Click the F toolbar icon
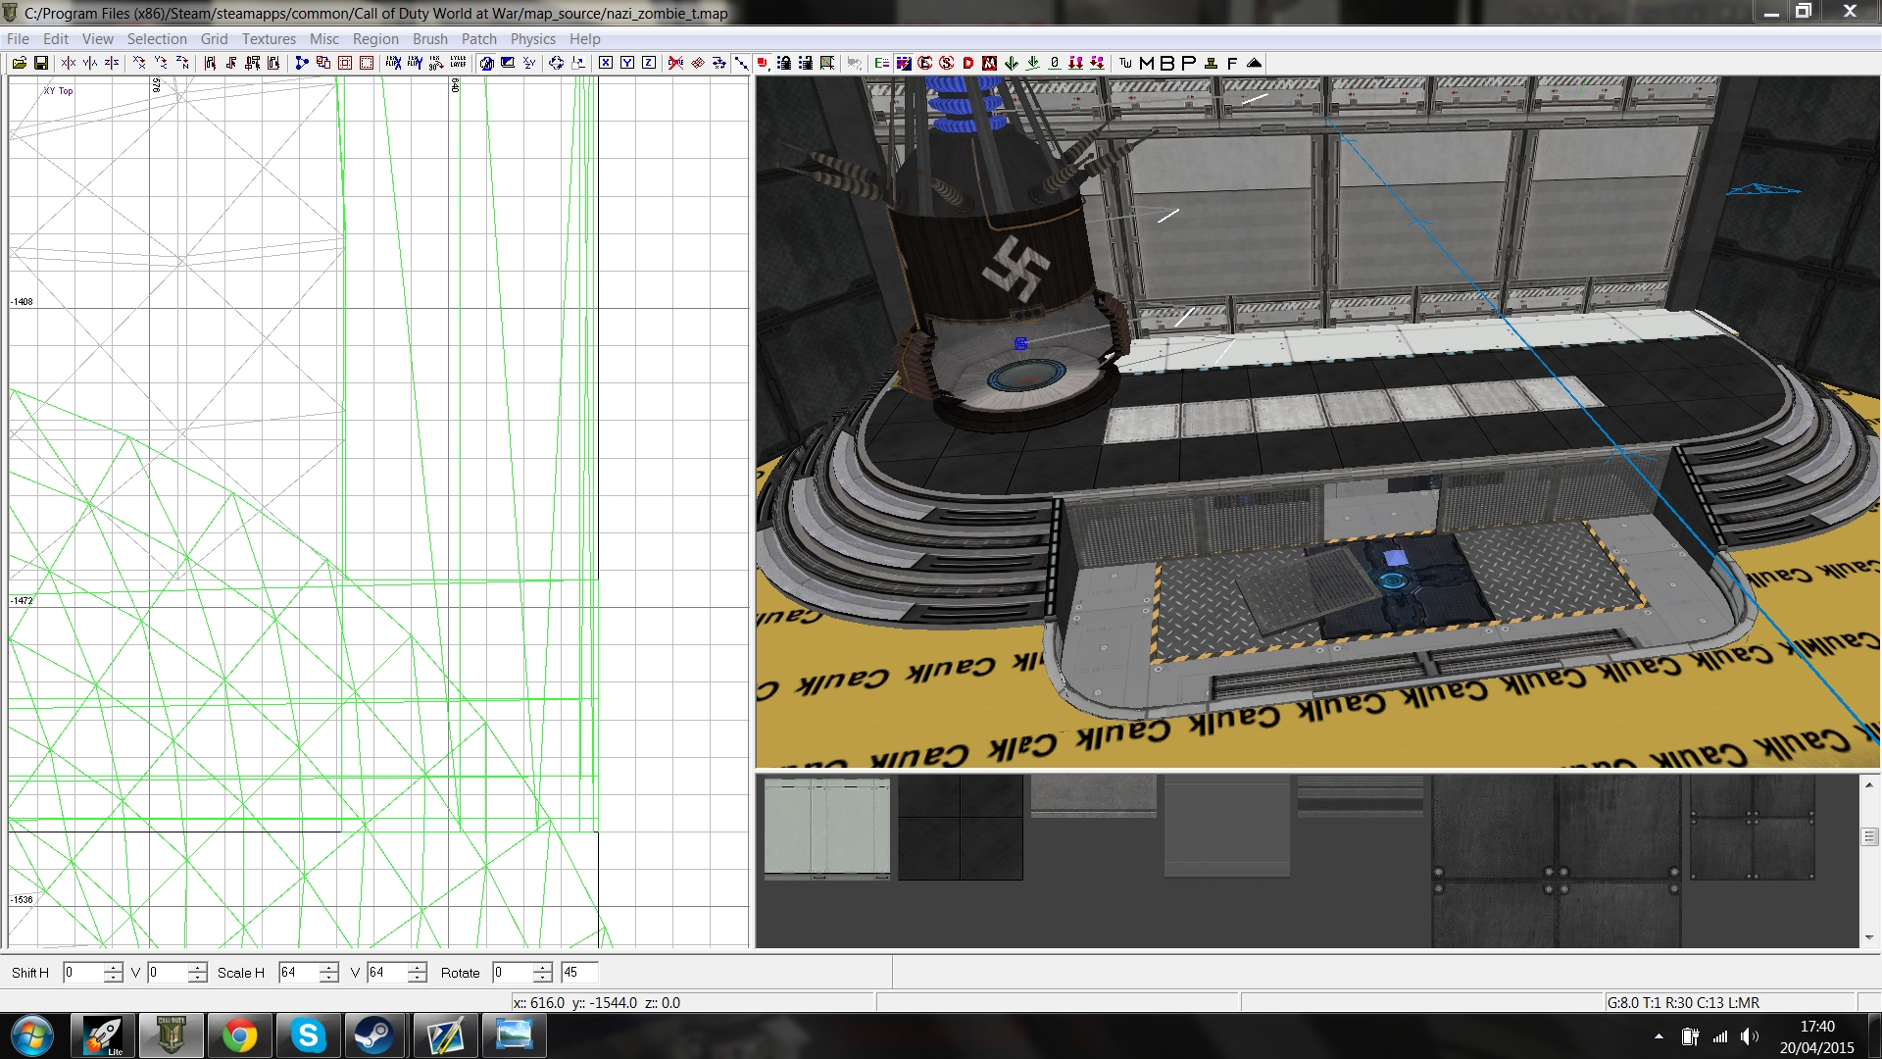This screenshot has width=1882, height=1059. [x=1232, y=63]
